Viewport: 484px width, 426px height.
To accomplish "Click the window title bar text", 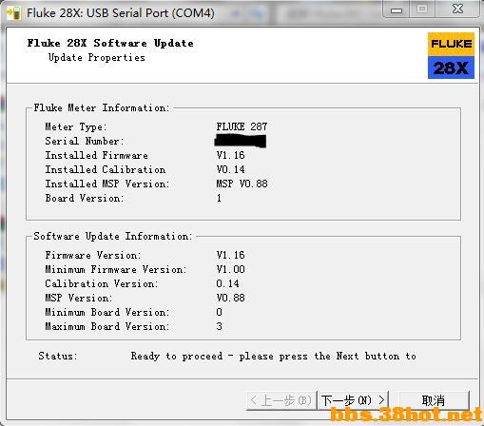I will coord(121,13).
